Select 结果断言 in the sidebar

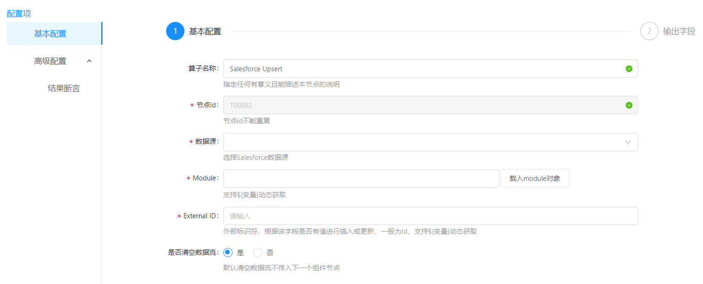click(x=64, y=89)
